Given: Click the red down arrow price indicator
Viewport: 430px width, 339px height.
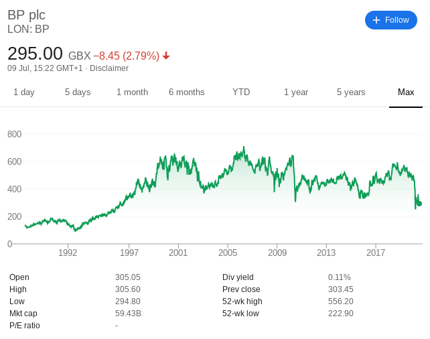Looking at the screenshot, I should pyautogui.click(x=166, y=56).
